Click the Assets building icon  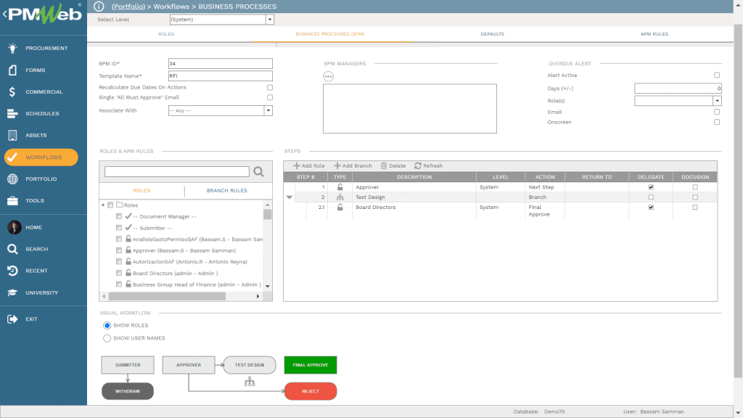(x=12, y=135)
